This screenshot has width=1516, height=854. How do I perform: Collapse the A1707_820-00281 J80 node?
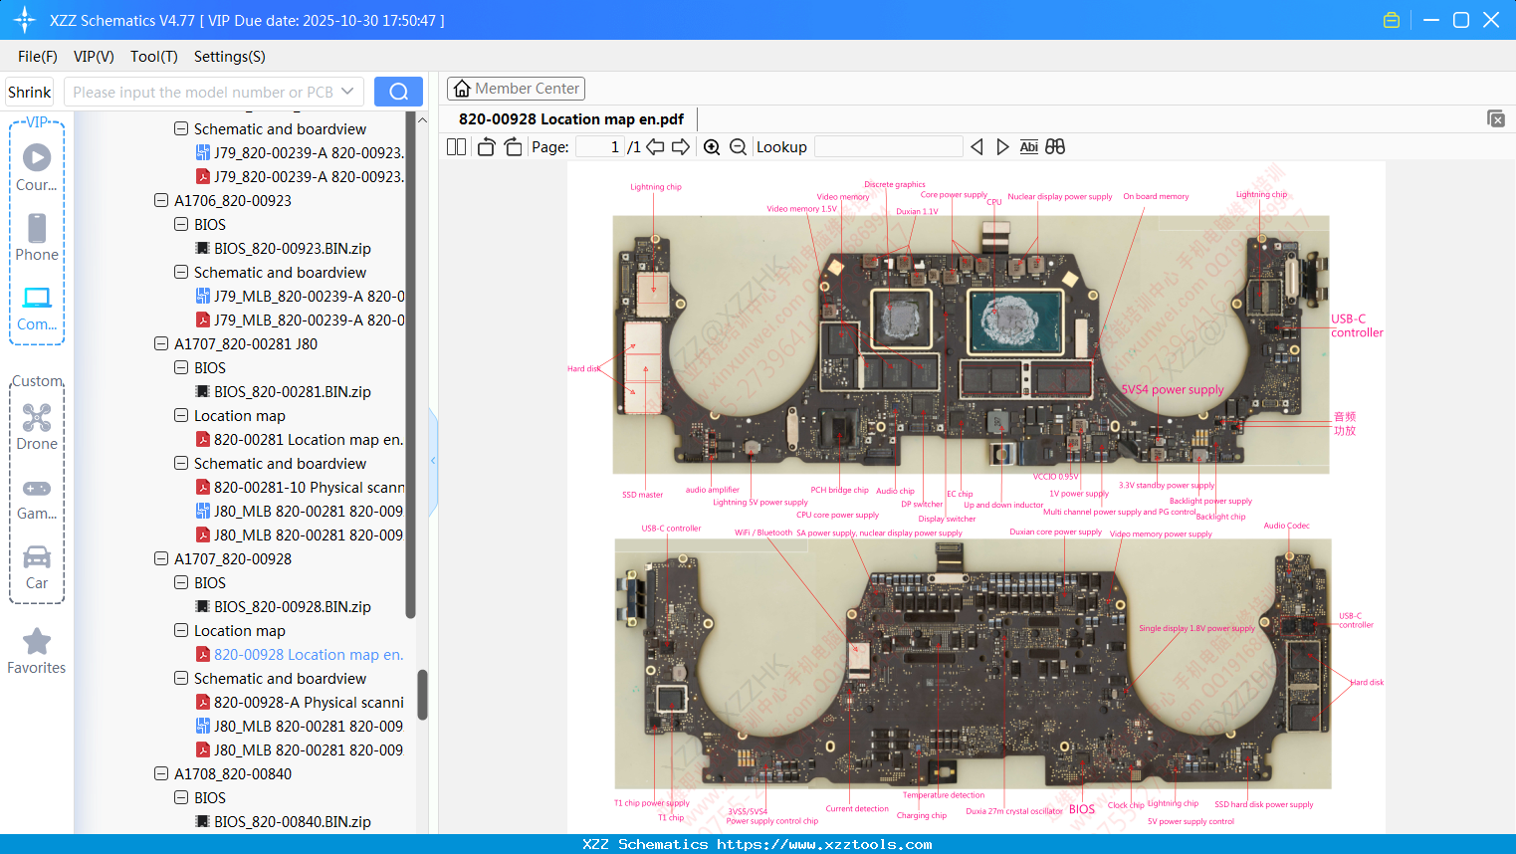click(161, 344)
